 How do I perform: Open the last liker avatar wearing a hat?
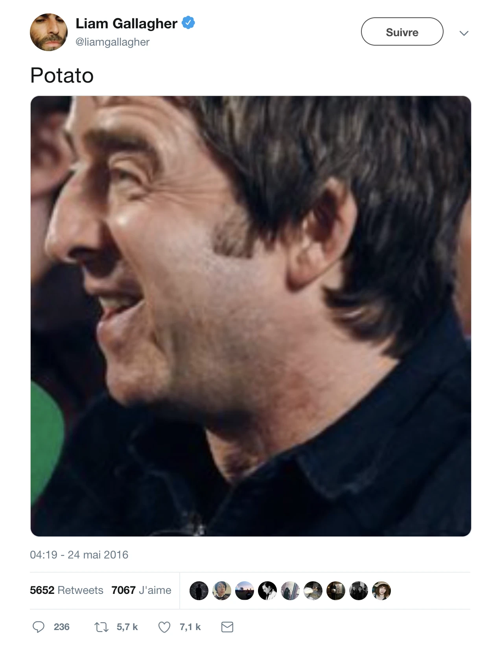click(x=381, y=591)
